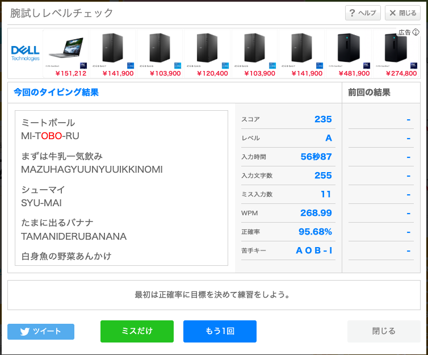The image size is (428, 355).
Task: Click the スコア value 235
Action: click(x=322, y=119)
